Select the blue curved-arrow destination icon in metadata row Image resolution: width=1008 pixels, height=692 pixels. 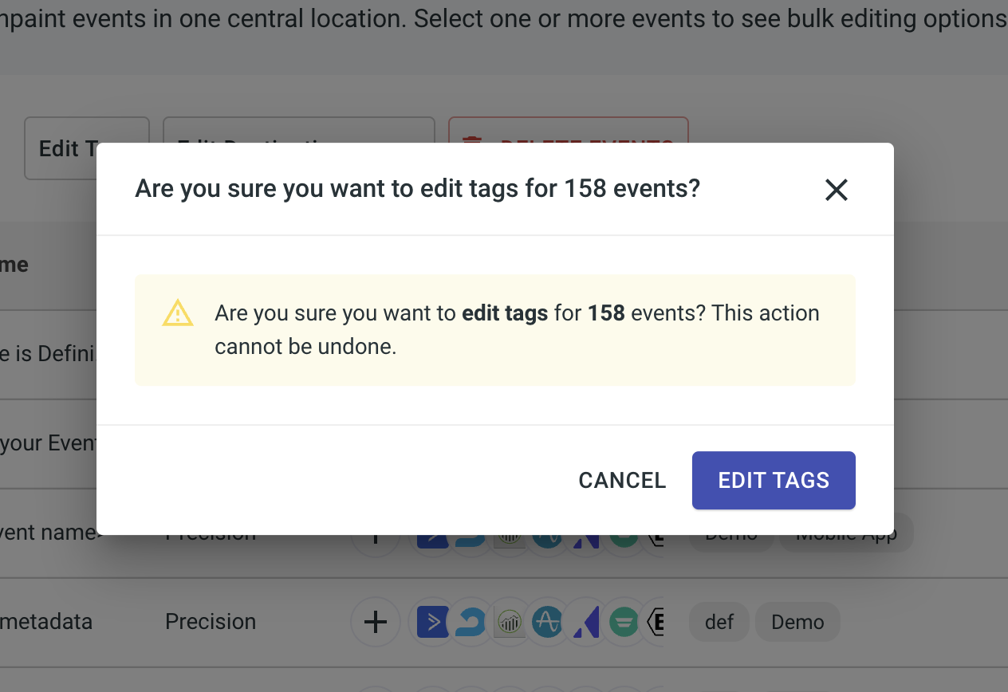[471, 622]
